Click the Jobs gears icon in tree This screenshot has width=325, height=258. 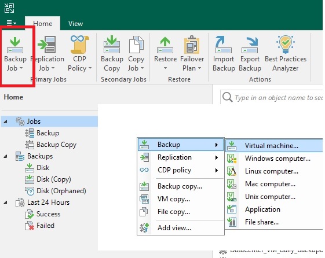tap(20, 121)
